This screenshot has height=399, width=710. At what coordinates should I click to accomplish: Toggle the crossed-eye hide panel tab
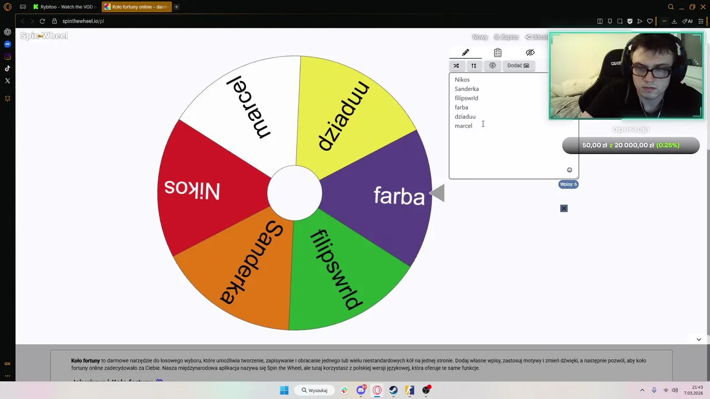(x=530, y=53)
